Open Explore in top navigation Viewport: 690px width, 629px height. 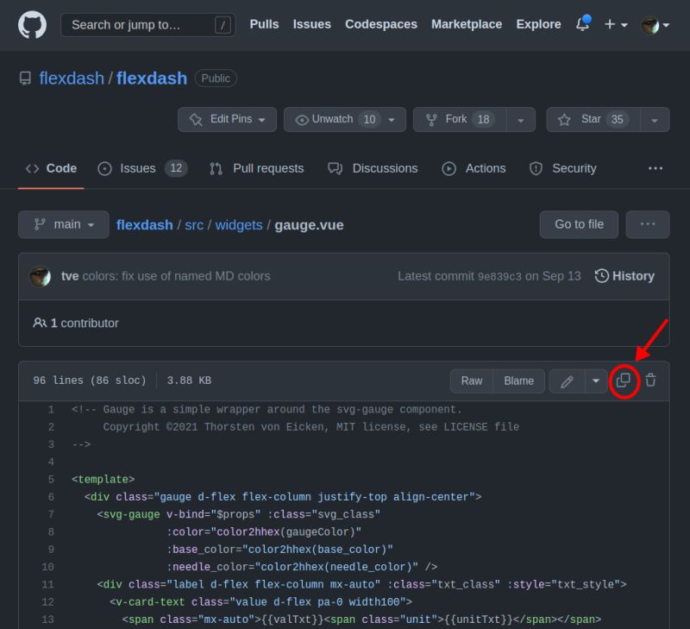click(538, 24)
